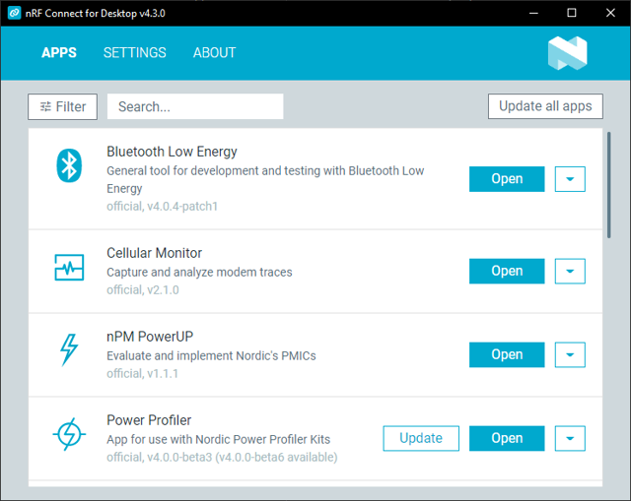
Task: Click the app list vertical scrollbar
Action: pos(609,185)
